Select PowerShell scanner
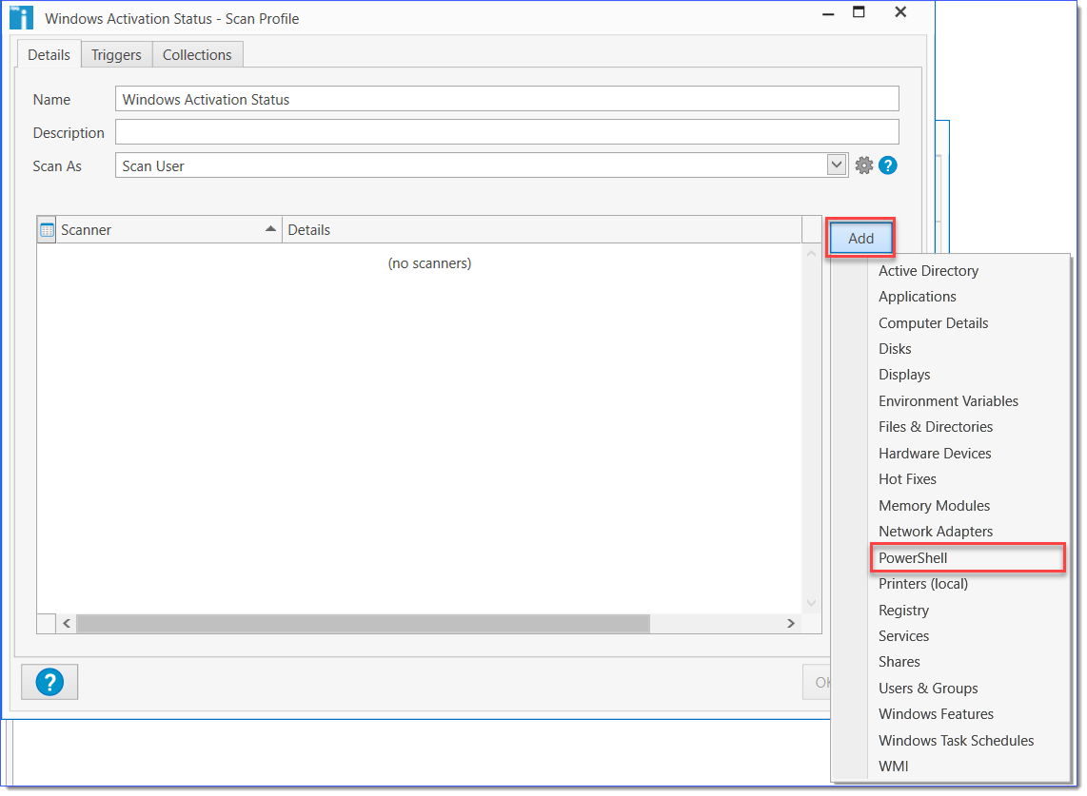 [967, 557]
